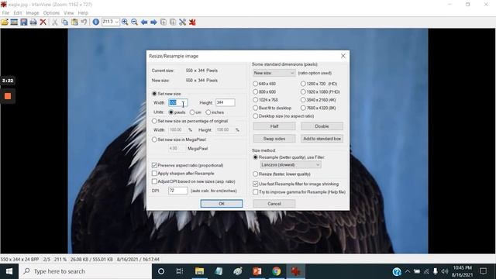The width and height of the screenshot is (496, 279).
Task: Click the Zoom in magnifier icon
Action: [x=125, y=22]
